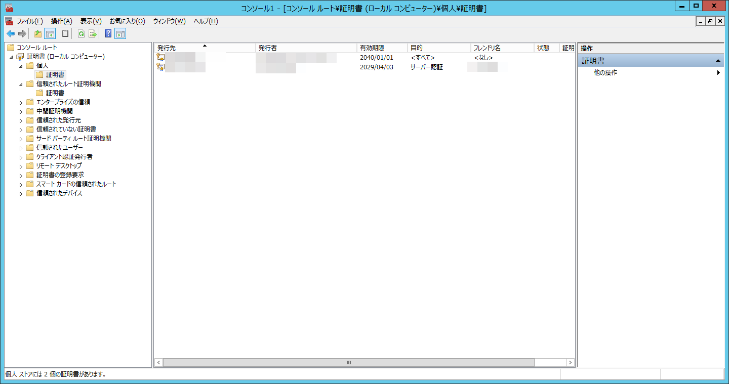Image resolution: width=729 pixels, height=384 pixels.
Task: Collapse the 証明書 section header in the actions pane
Action: pyautogui.click(x=718, y=61)
